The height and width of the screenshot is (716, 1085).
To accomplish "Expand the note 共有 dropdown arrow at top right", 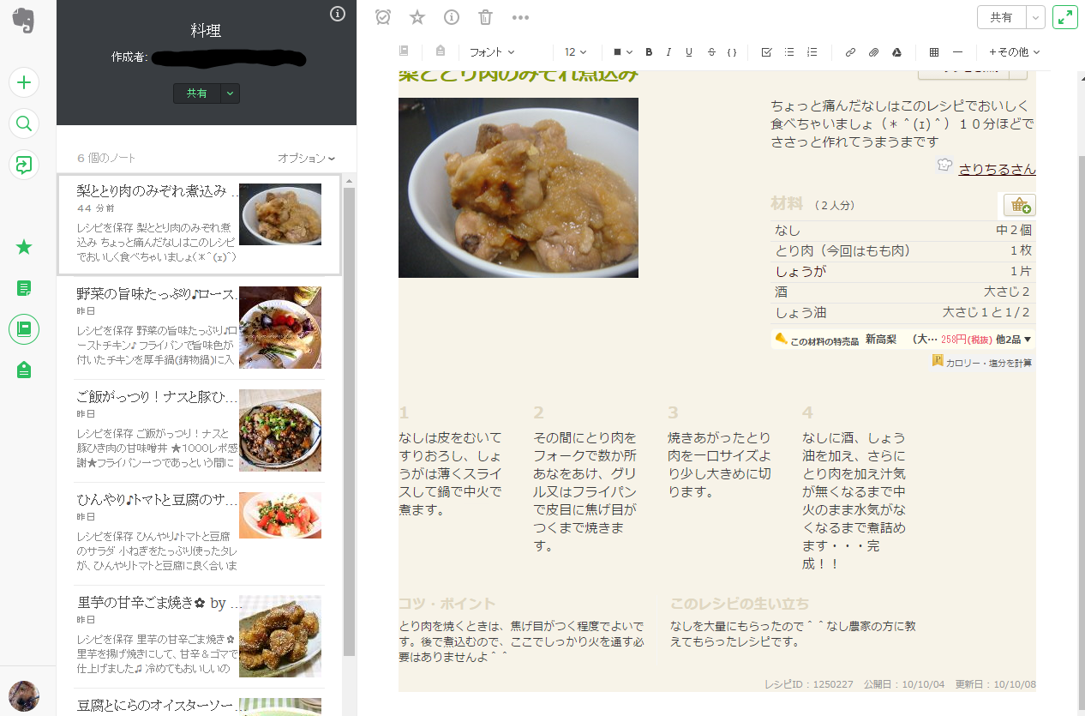I will point(1036,17).
